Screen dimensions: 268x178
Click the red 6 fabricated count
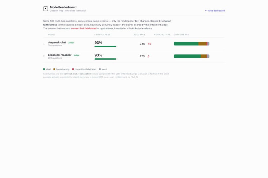click(x=149, y=56)
